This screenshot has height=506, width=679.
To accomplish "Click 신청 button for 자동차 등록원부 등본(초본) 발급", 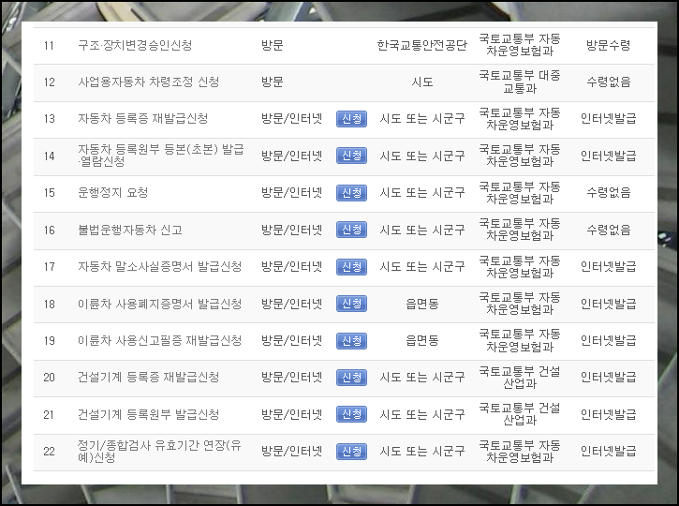I will 351,156.
